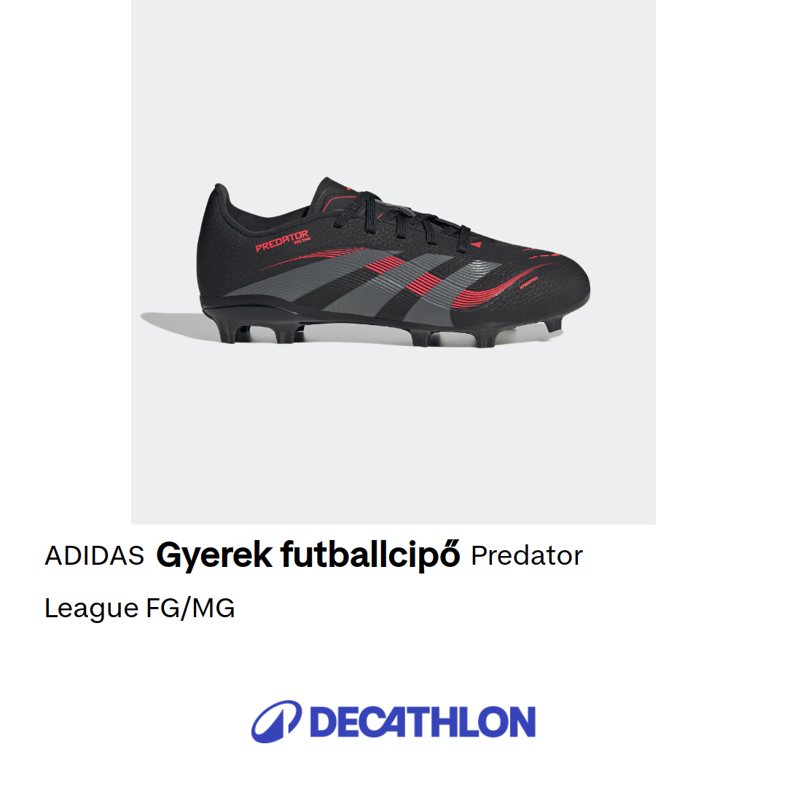Click the ADIDAS brand label

(94, 555)
